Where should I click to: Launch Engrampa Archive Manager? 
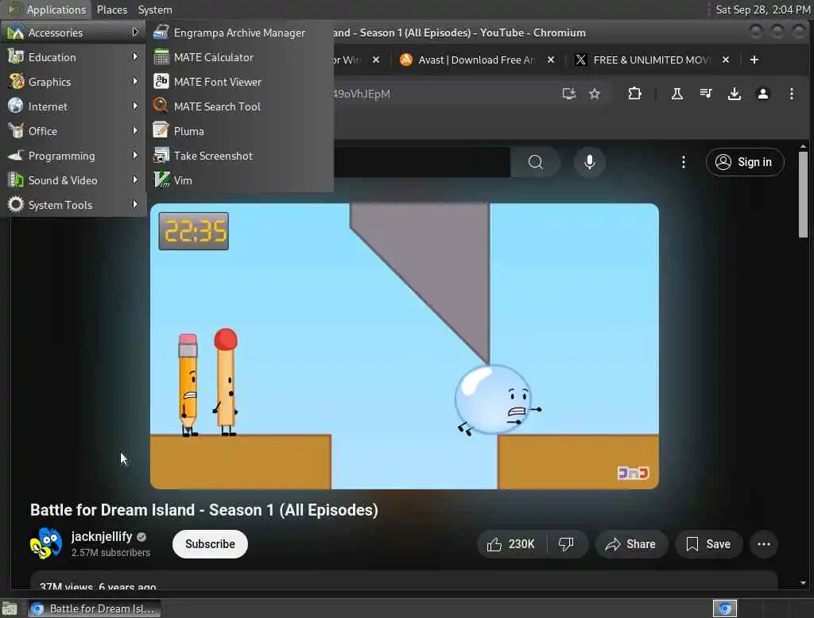point(239,33)
